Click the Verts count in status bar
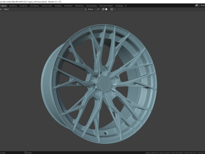205x154 pixels. point(177,153)
